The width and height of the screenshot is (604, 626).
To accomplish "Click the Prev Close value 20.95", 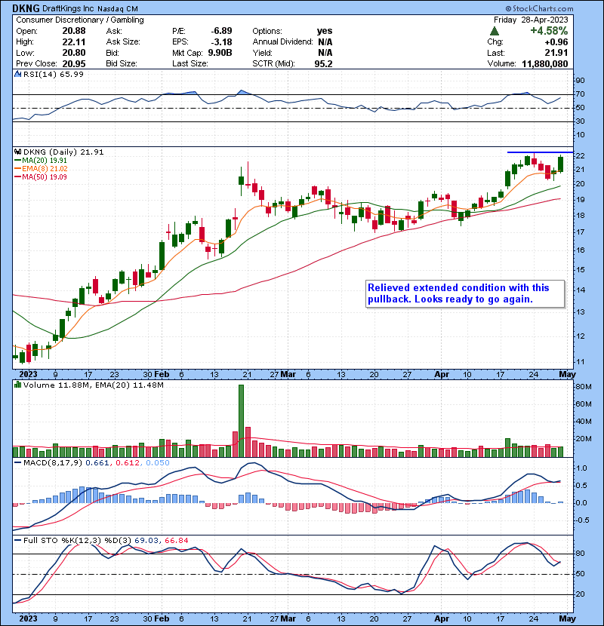I will pyautogui.click(x=74, y=63).
